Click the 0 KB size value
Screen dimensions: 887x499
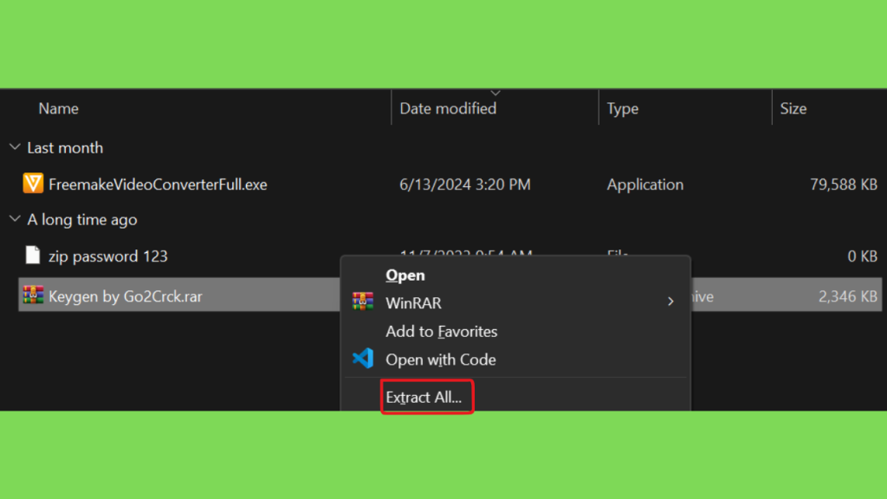point(862,256)
